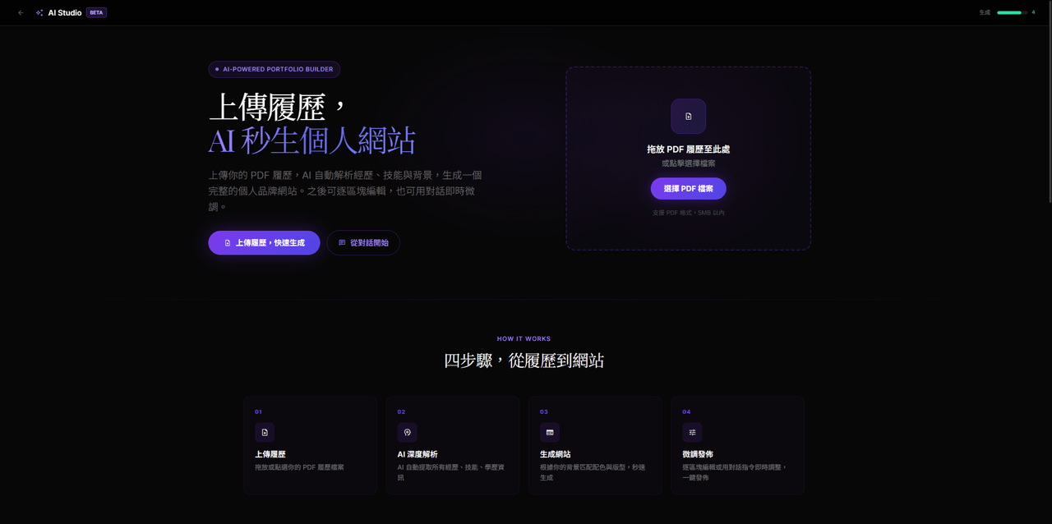Click the AI 深度解析 step card title
The height and width of the screenshot is (524, 1052).
point(418,454)
